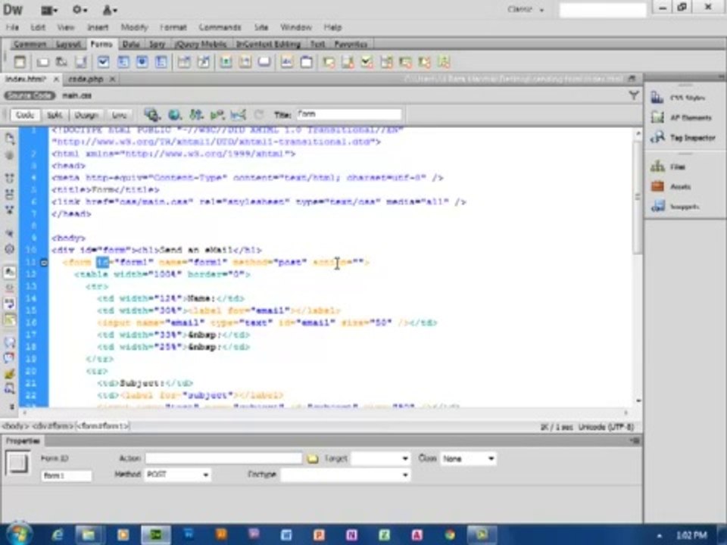Viewport: 727px width, 545px height.
Task: Browse for Action file folder icon
Action: 313,459
